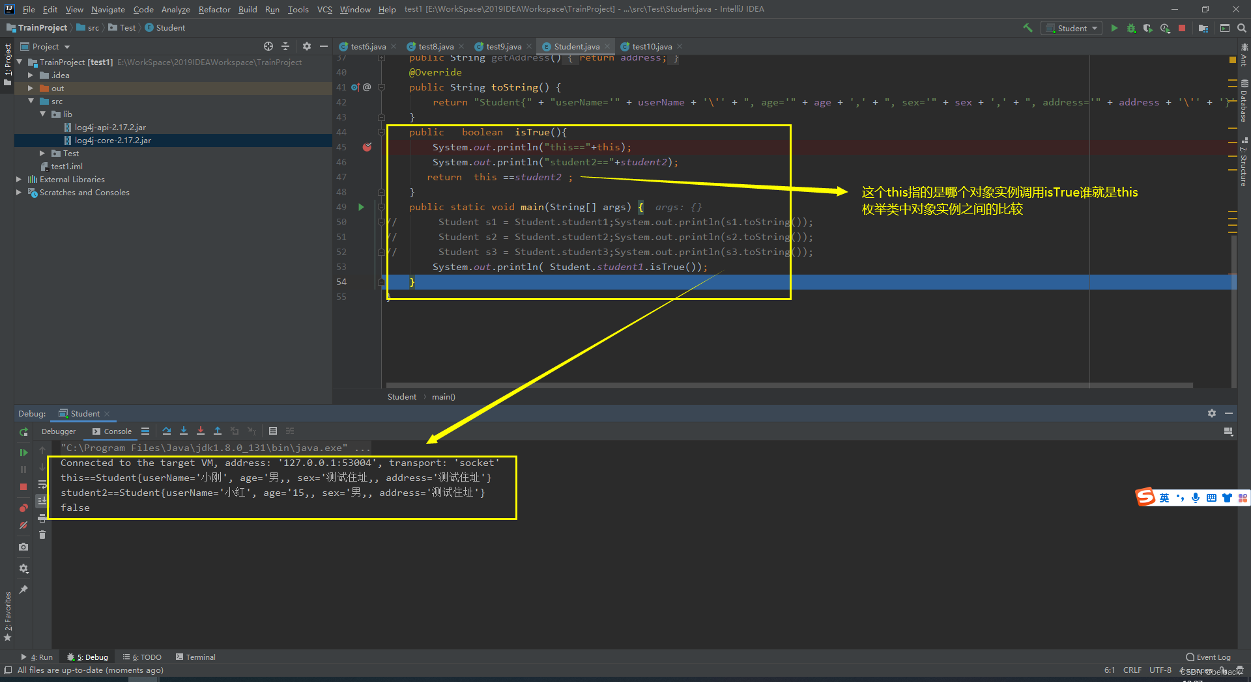The height and width of the screenshot is (682, 1251).
Task: Start debugging with the green bug icon
Action: (1131, 28)
